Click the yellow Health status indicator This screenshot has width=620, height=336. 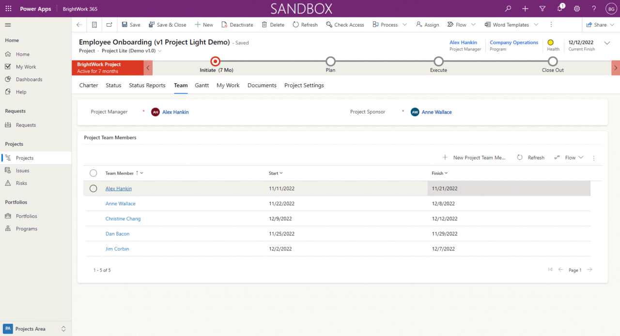point(550,43)
